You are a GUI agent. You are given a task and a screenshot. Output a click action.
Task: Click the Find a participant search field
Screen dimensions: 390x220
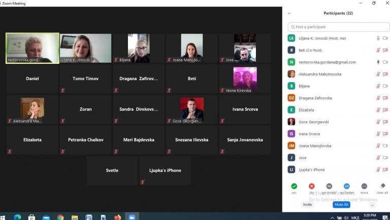click(338, 27)
